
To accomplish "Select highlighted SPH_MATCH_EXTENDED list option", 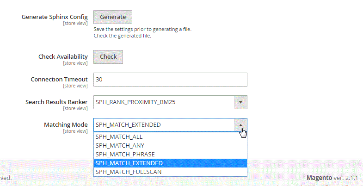I will pyautogui.click(x=129, y=163).
